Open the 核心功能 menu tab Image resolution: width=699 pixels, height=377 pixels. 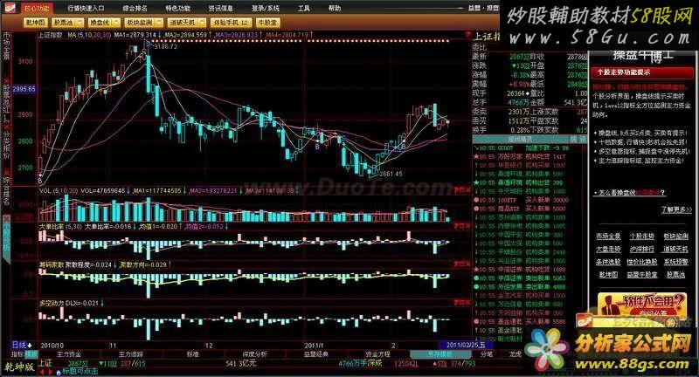click(37, 9)
